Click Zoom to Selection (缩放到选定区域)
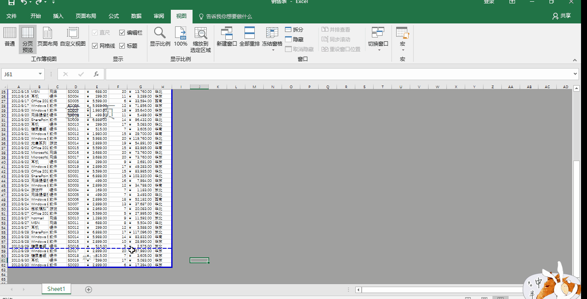The image size is (587, 299). click(x=201, y=39)
